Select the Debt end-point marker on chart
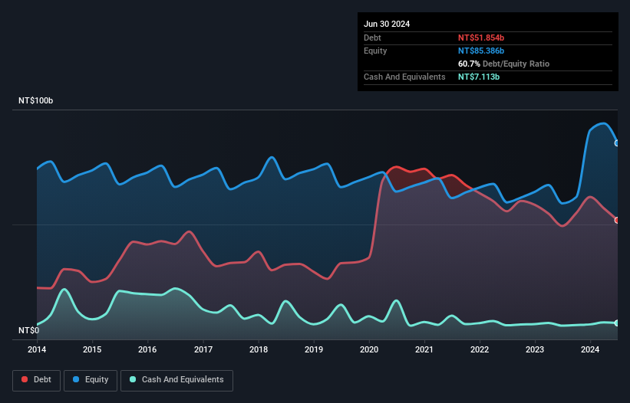The image size is (630, 403). click(x=617, y=220)
